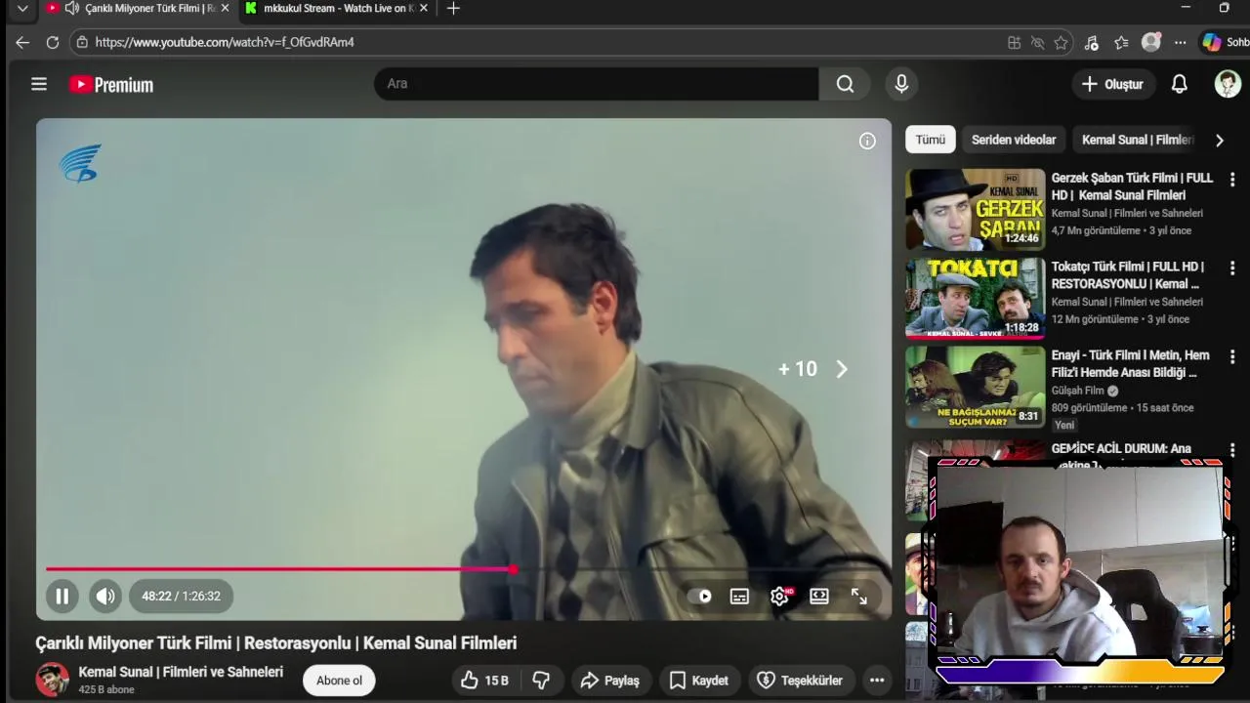Viewport: 1250px width, 703px height.
Task: Start voice search with the microphone
Action: pyautogui.click(x=901, y=84)
